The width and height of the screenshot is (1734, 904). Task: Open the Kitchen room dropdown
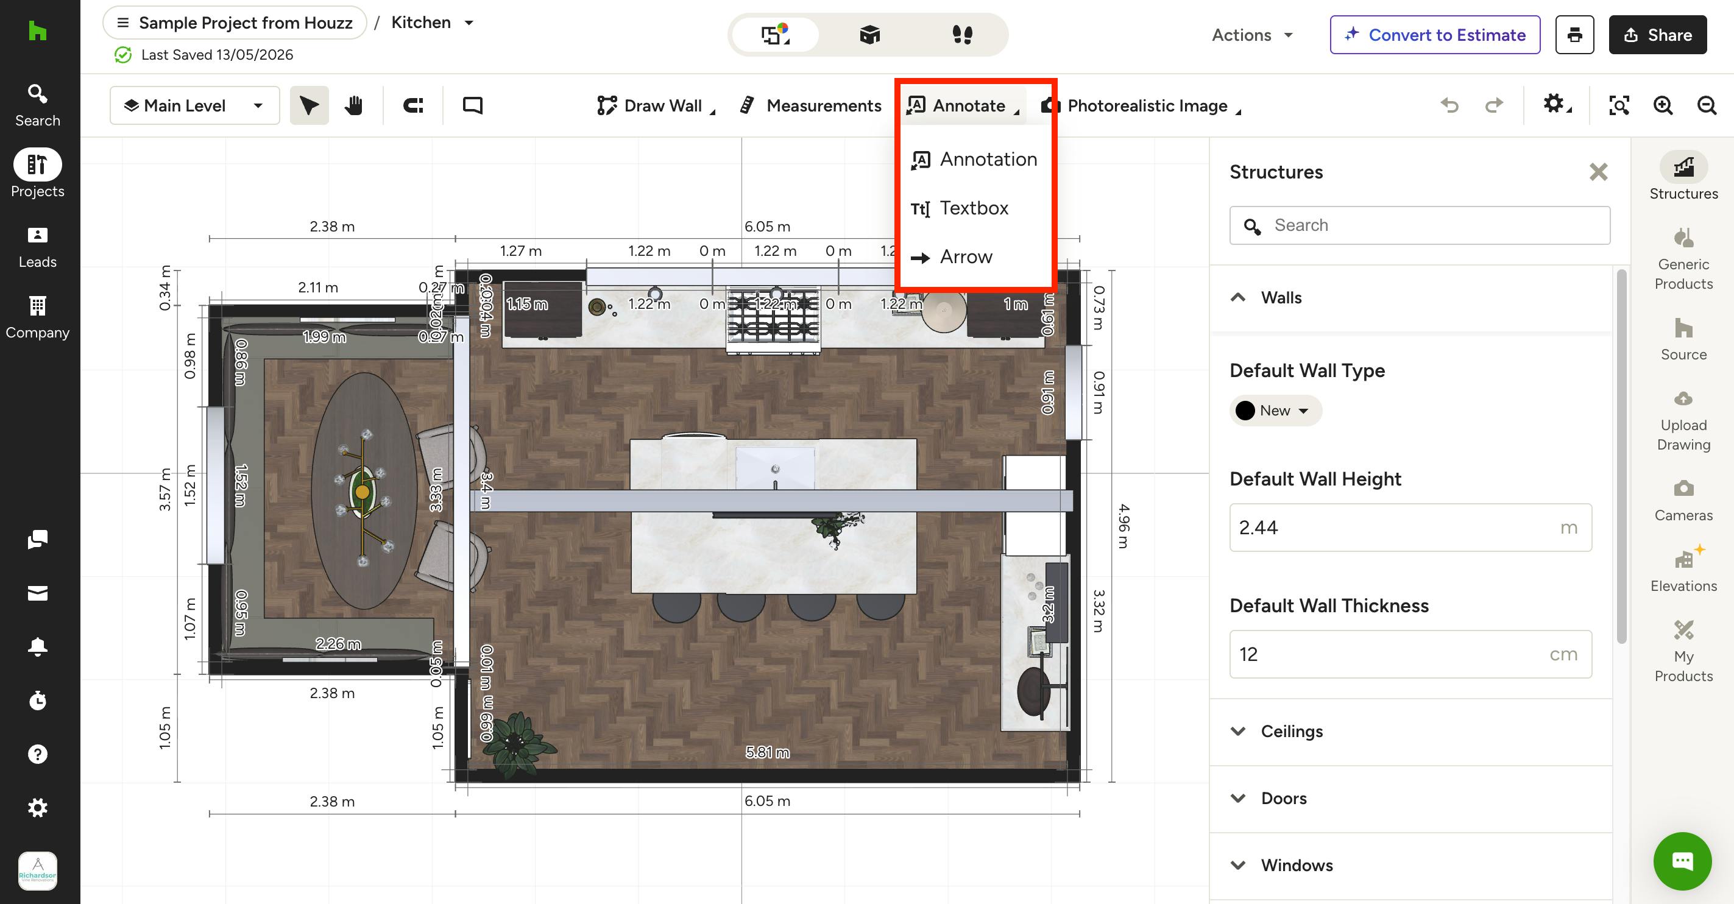click(432, 23)
